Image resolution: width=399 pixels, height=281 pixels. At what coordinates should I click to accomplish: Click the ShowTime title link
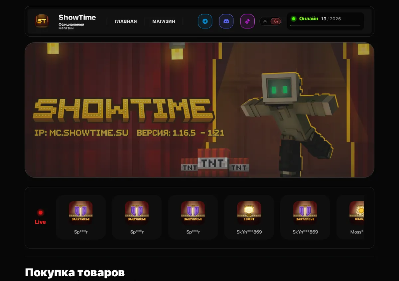(x=77, y=18)
